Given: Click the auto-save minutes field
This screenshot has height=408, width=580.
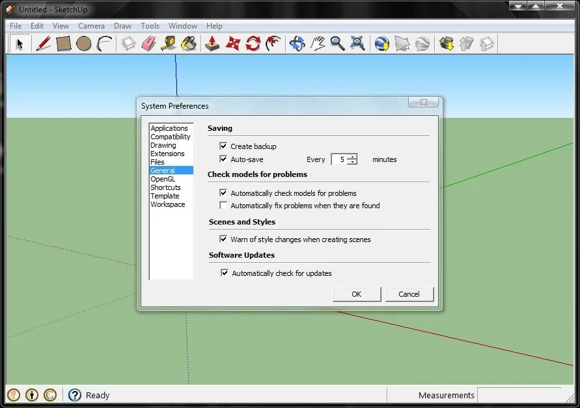Looking at the screenshot, I should coord(340,159).
